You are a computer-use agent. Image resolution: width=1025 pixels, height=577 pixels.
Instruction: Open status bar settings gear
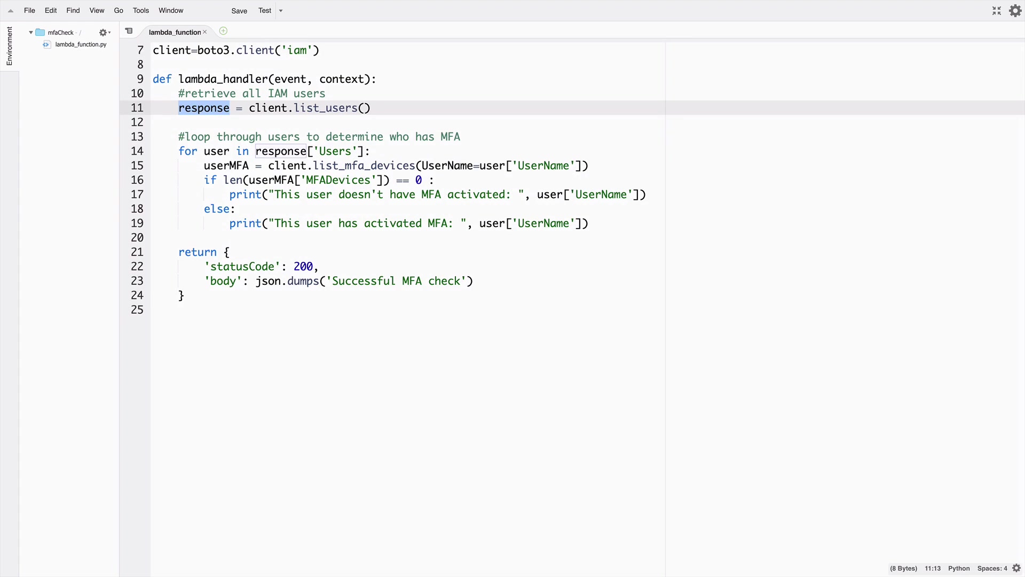1016,568
